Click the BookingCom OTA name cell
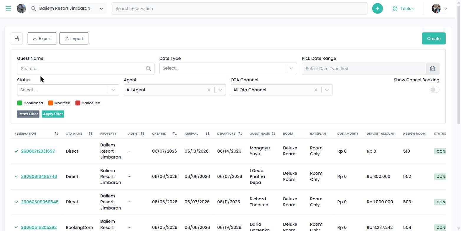461x231 pixels. [x=79, y=227]
